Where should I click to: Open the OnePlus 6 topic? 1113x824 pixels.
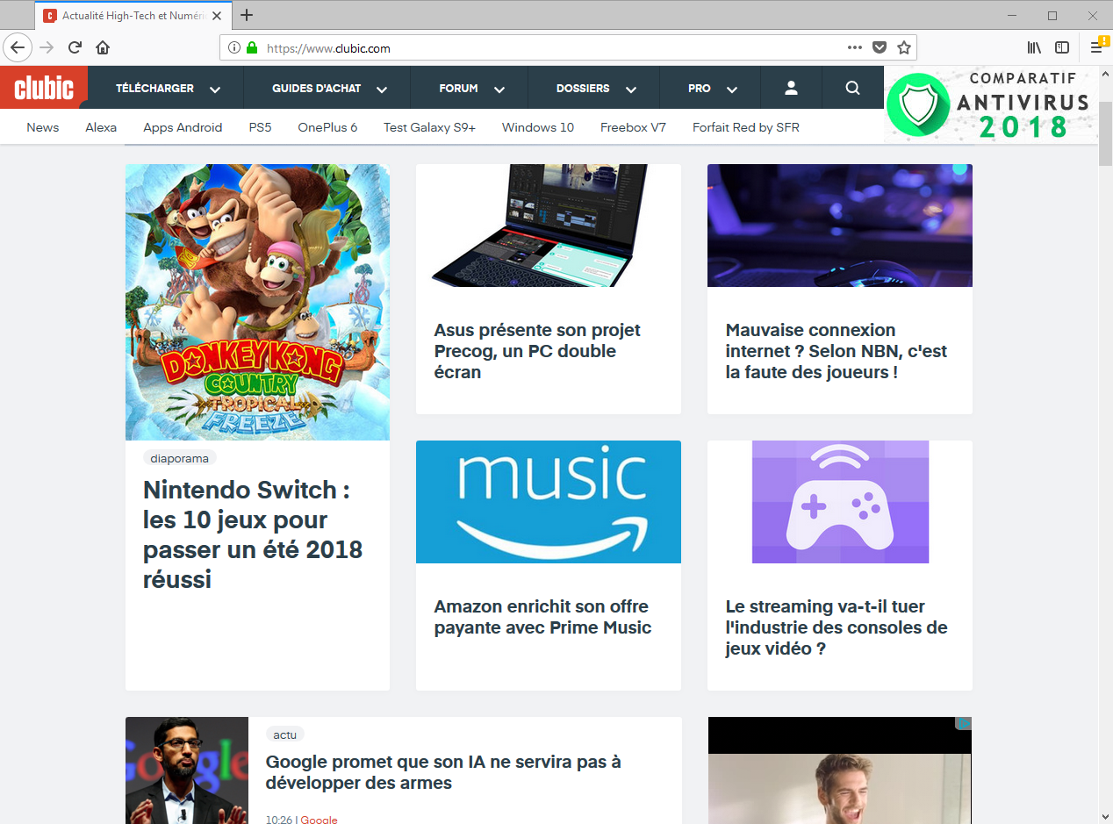[x=327, y=127]
